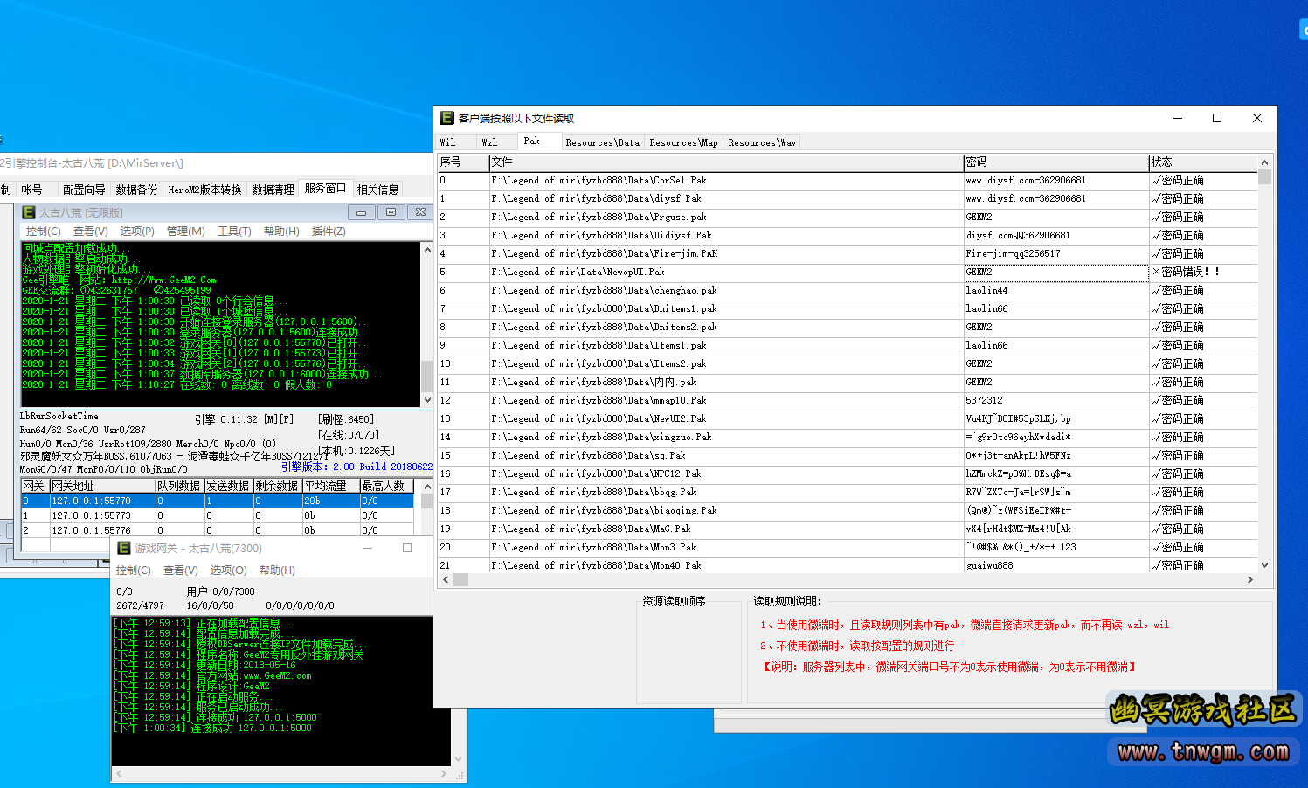This screenshot has width=1308, height=788.
Task: Open the Resources\Wav tab
Action: point(762,142)
